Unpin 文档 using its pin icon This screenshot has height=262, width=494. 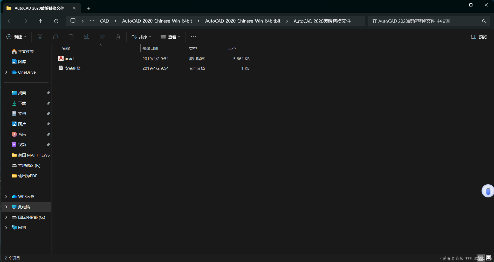click(x=48, y=114)
